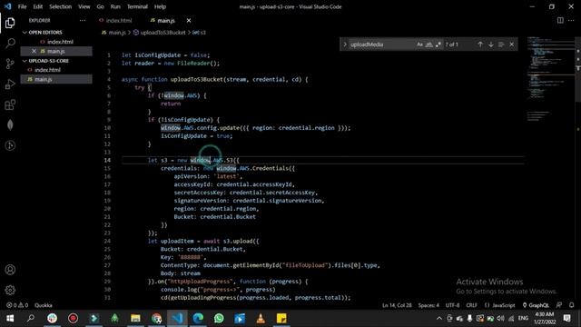581x327 pixels.
Task: Open File Explorer from taskbar
Action: click(x=135, y=318)
